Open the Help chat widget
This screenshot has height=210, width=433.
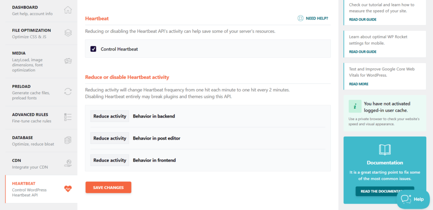412,199
